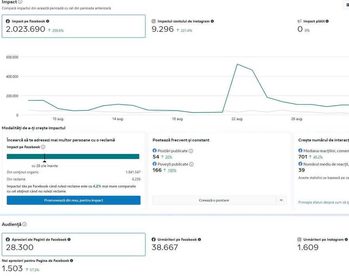Click the chart peak near 22 aug.

[237, 64]
